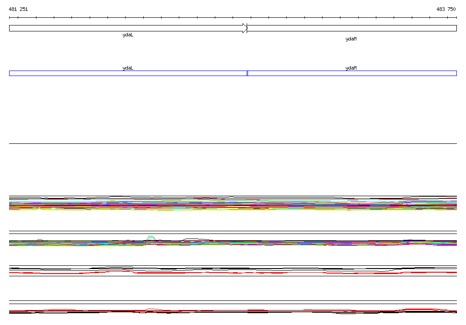Image resolution: width=466 pixels, height=325 pixels.
Task: Click the ydaM gene bar at top
Action: [351, 28]
